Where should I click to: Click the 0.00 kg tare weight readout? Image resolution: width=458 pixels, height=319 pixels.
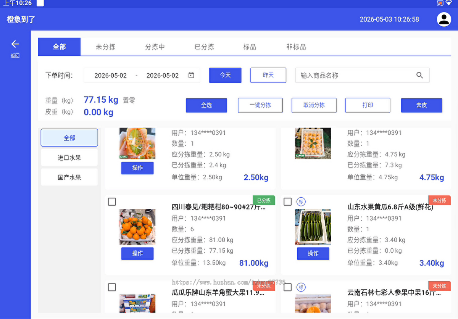[98, 112]
